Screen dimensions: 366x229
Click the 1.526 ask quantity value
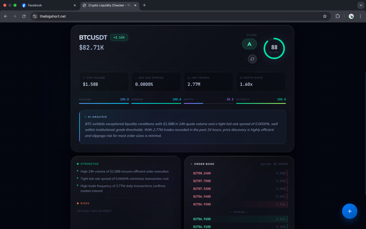[281, 204]
